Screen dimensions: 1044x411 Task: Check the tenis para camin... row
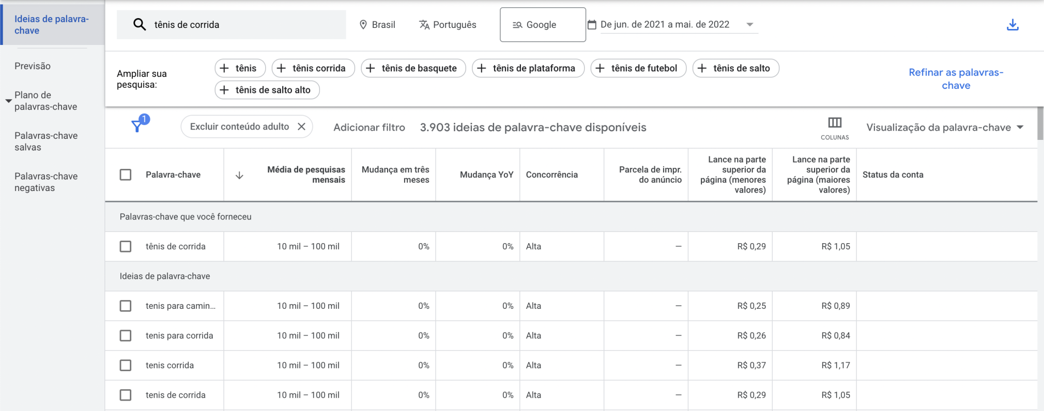tap(126, 306)
